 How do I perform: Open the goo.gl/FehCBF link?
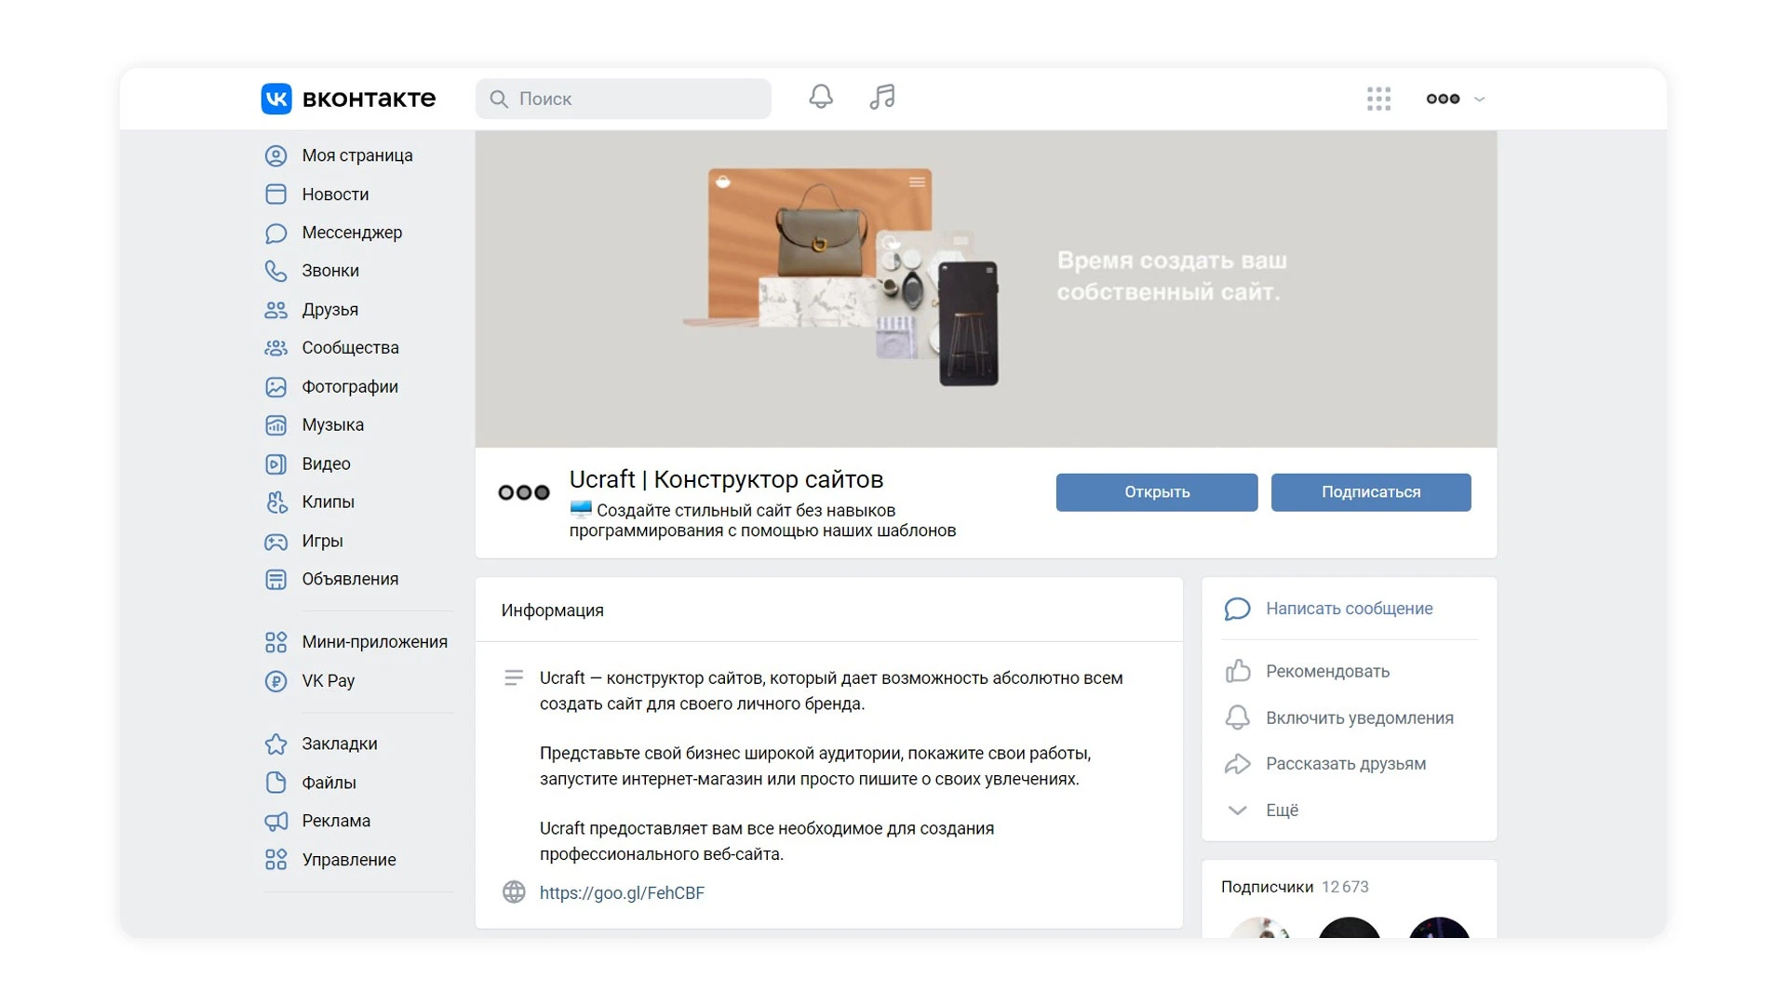622,893
